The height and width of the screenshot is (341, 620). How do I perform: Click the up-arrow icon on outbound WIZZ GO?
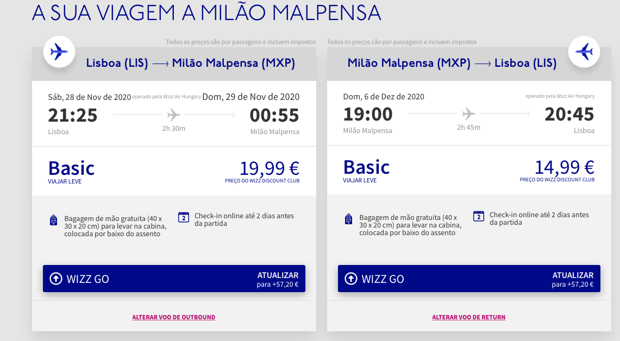[56, 279]
